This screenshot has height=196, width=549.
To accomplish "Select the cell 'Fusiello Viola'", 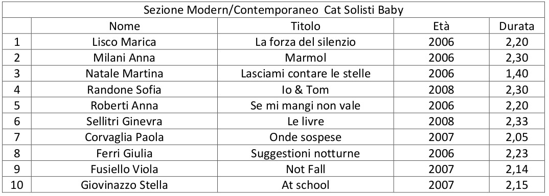I will [124, 169].
